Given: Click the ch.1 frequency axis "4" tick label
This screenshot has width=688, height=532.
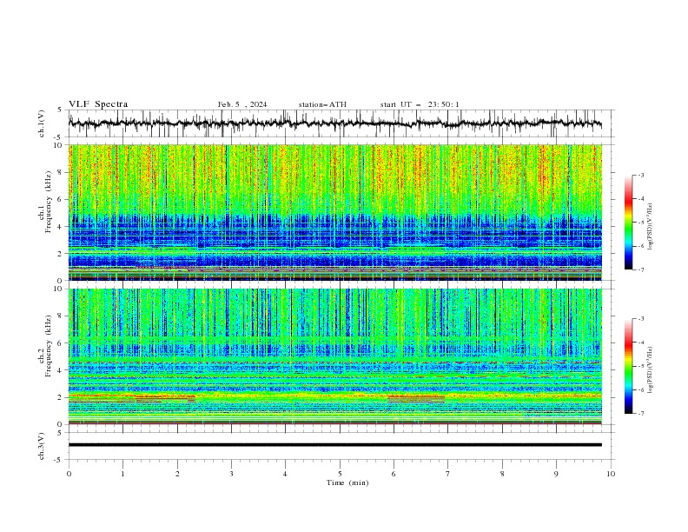Looking at the screenshot, I should [x=61, y=227].
